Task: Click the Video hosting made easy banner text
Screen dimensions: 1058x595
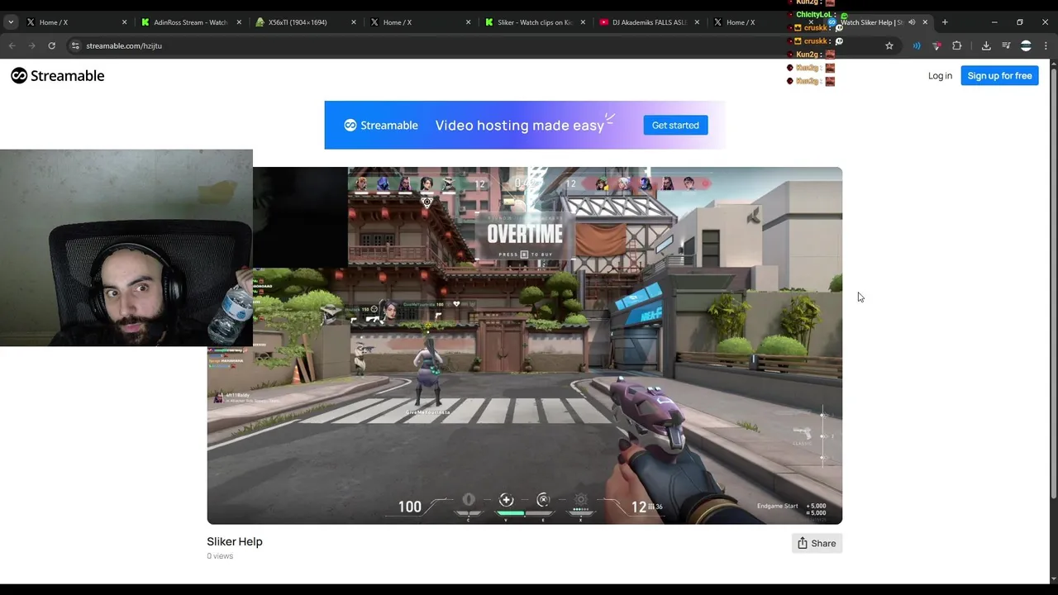Action: click(x=520, y=126)
